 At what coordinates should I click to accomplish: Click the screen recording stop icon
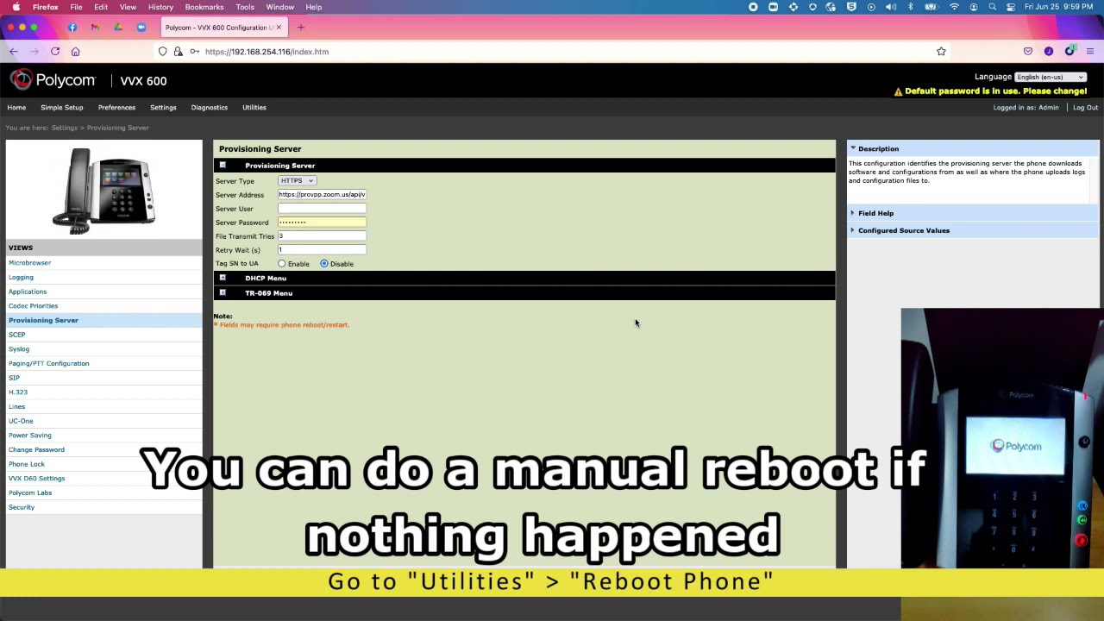(x=753, y=7)
